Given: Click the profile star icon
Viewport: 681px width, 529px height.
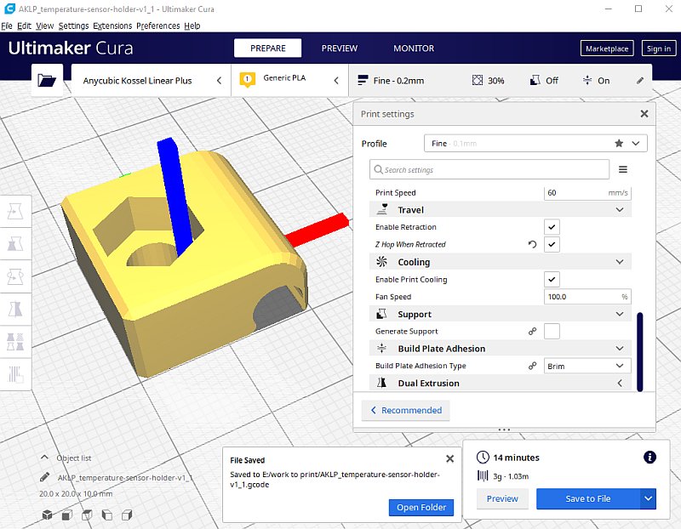Looking at the screenshot, I should (619, 143).
